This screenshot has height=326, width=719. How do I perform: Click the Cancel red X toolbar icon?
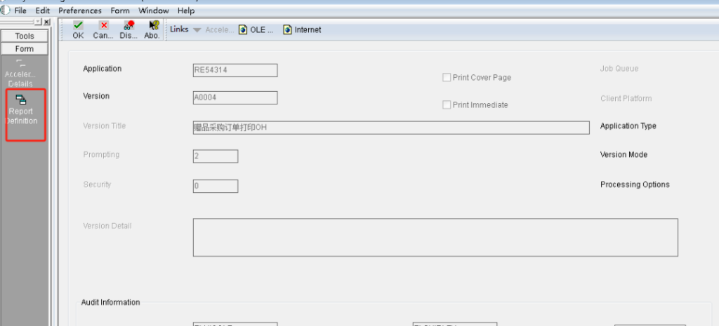click(x=104, y=26)
